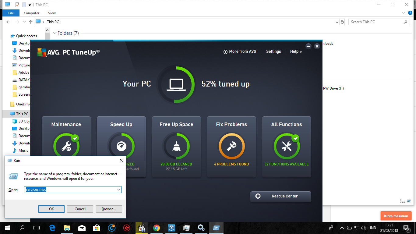This screenshot has width=416, height=234.
Task: Open the Speed Up gauge icon
Action: pos(121,147)
